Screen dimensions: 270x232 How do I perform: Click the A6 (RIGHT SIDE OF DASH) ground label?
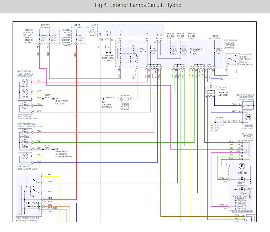point(61,101)
